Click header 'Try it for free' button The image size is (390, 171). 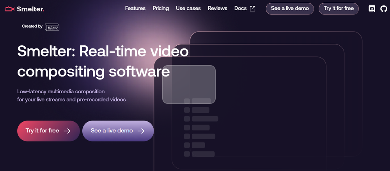click(x=339, y=9)
